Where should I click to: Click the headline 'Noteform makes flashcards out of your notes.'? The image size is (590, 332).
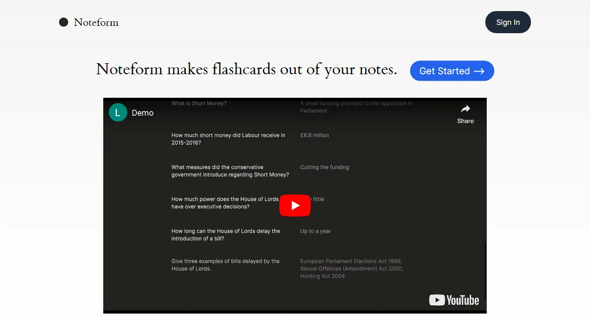pos(247,69)
